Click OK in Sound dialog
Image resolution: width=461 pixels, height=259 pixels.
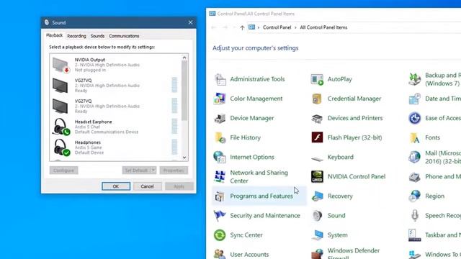pos(116,186)
